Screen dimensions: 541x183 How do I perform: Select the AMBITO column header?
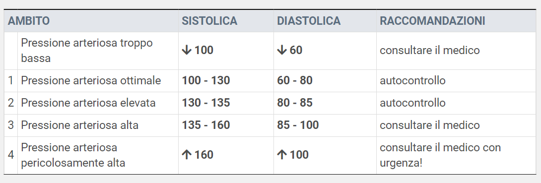(x=29, y=21)
